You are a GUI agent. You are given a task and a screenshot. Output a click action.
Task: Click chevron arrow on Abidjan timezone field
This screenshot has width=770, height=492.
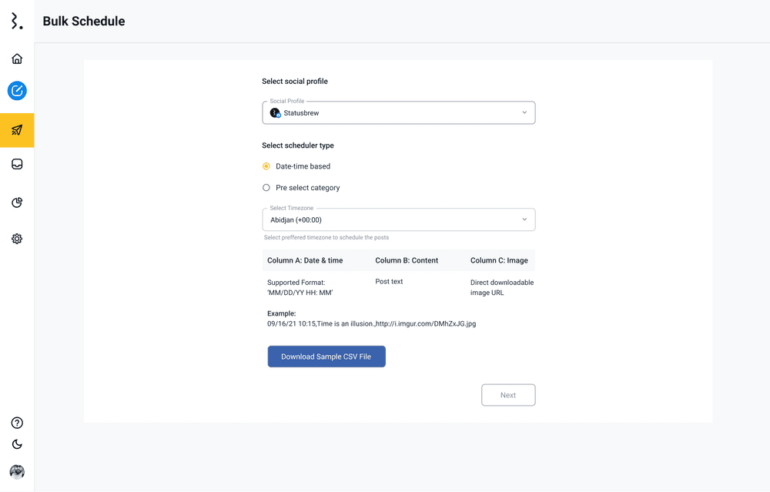[x=524, y=219]
